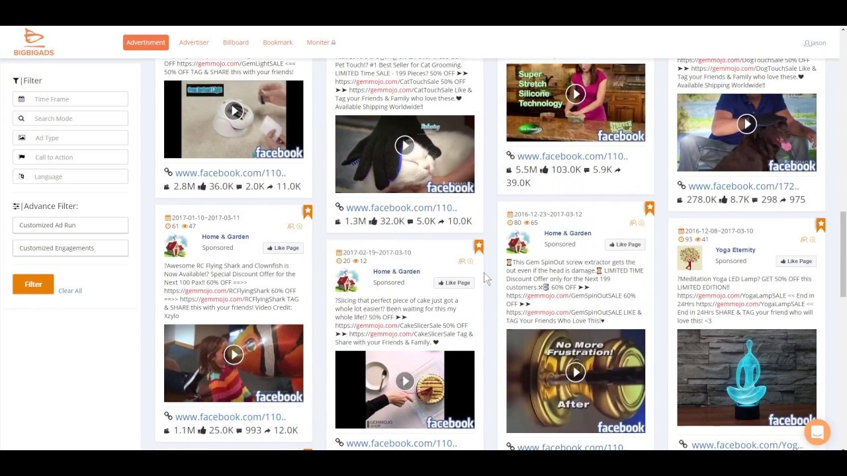Image resolution: width=847 pixels, height=476 pixels.
Task: Play the cake slicer ad video
Action: point(404,381)
